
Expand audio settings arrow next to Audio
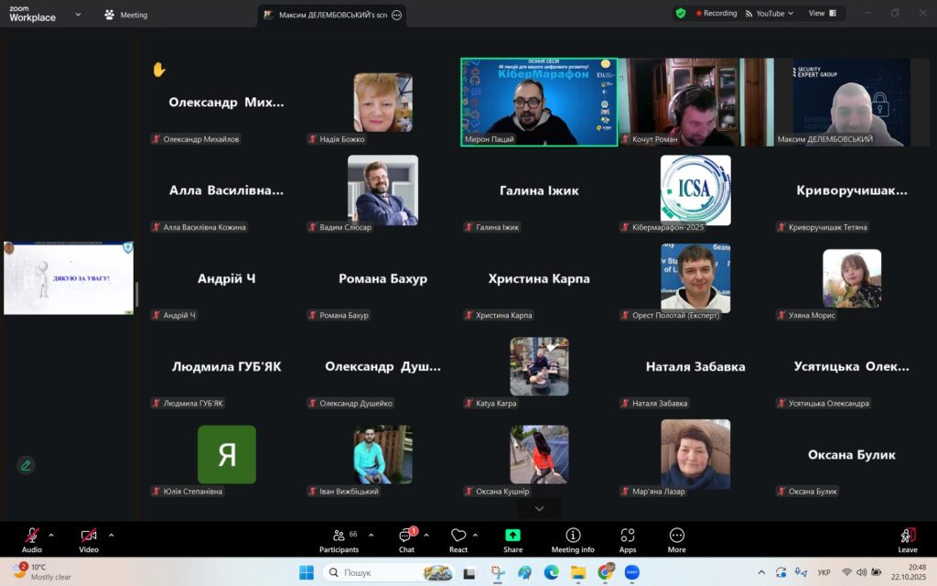(x=51, y=535)
